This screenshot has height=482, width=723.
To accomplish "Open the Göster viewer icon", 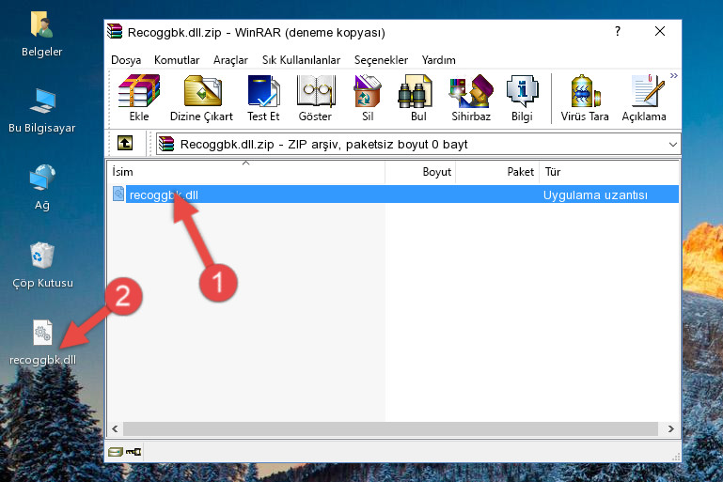I will click(x=315, y=98).
